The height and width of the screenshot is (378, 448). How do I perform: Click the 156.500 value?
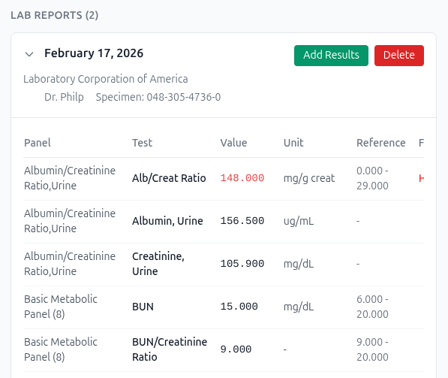pyautogui.click(x=242, y=221)
